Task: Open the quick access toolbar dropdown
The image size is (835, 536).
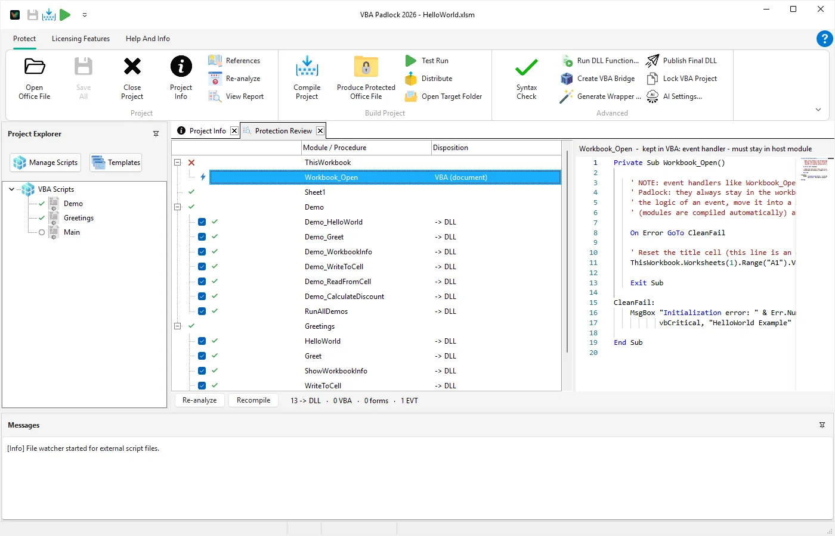Action: click(x=85, y=15)
